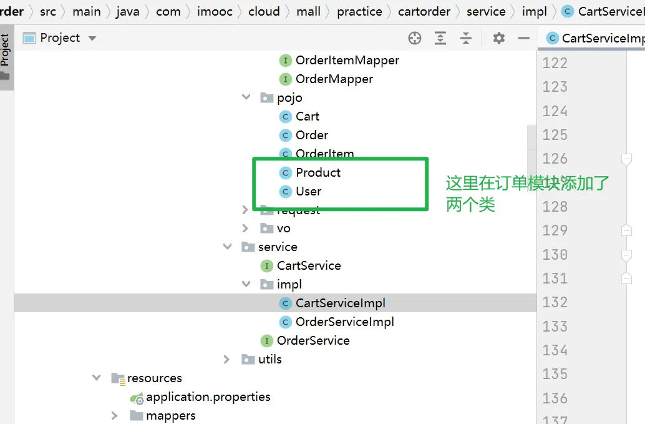Screen dimensions: 645x424
Task: Click the impl breadcrumb
Action: pos(535,11)
